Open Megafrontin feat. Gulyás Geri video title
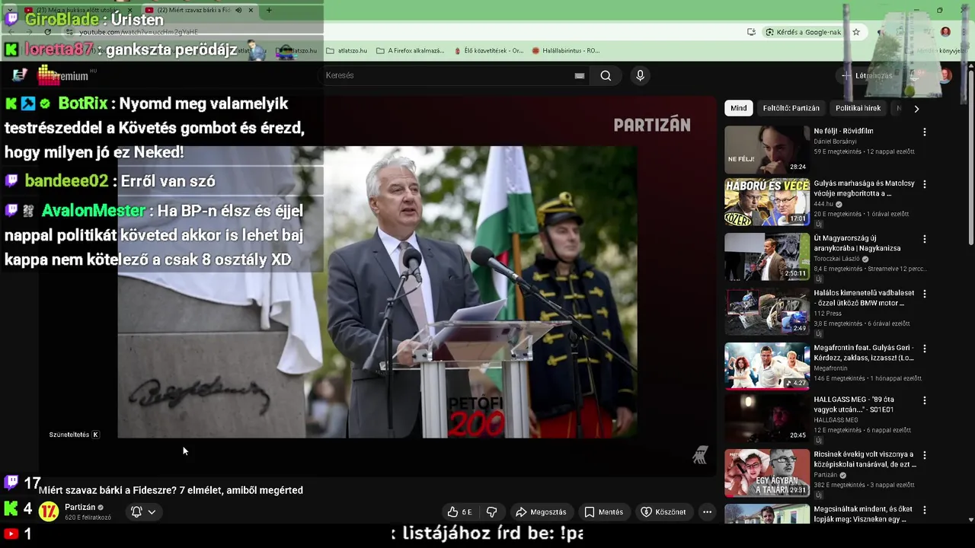The height and width of the screenshot is (548, 975). 864,352
